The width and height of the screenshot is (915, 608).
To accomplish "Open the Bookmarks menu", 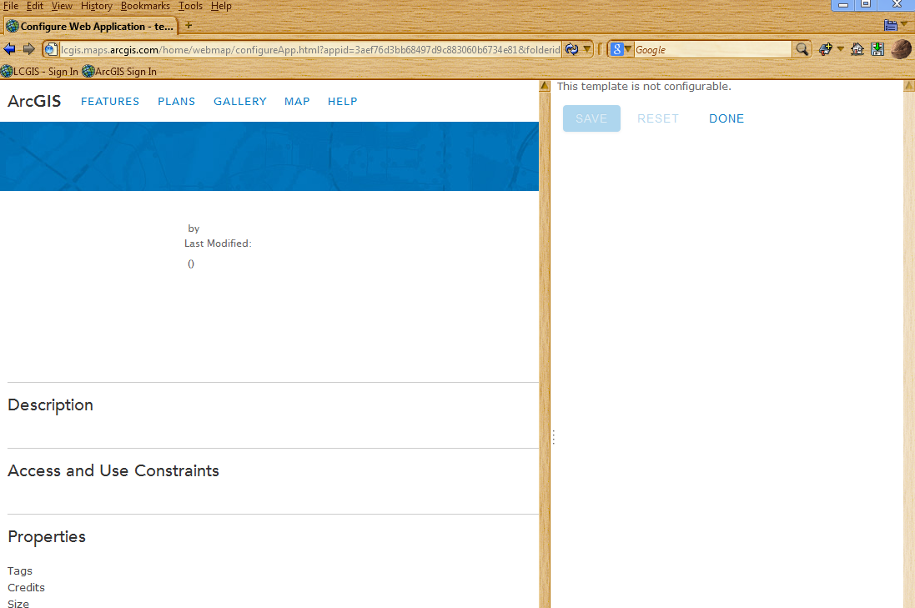I will click(x=145, y=6).
